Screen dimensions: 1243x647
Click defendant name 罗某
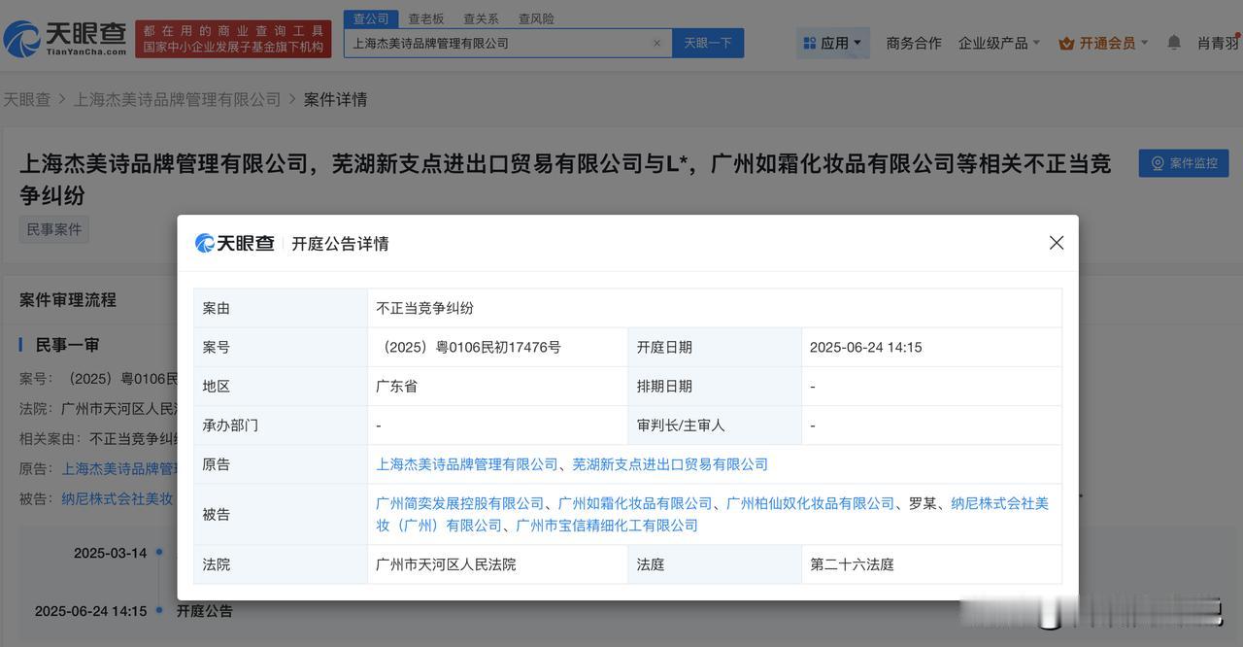923,503
